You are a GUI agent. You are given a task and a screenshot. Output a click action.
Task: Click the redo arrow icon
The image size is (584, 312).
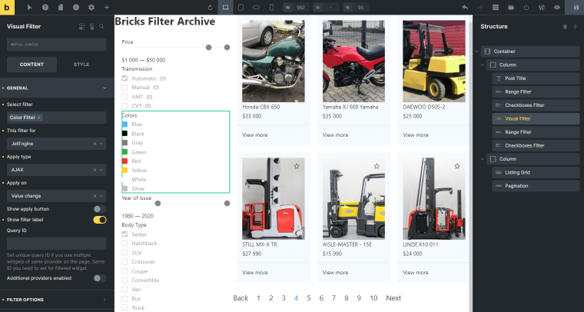[x=480, y=8]
